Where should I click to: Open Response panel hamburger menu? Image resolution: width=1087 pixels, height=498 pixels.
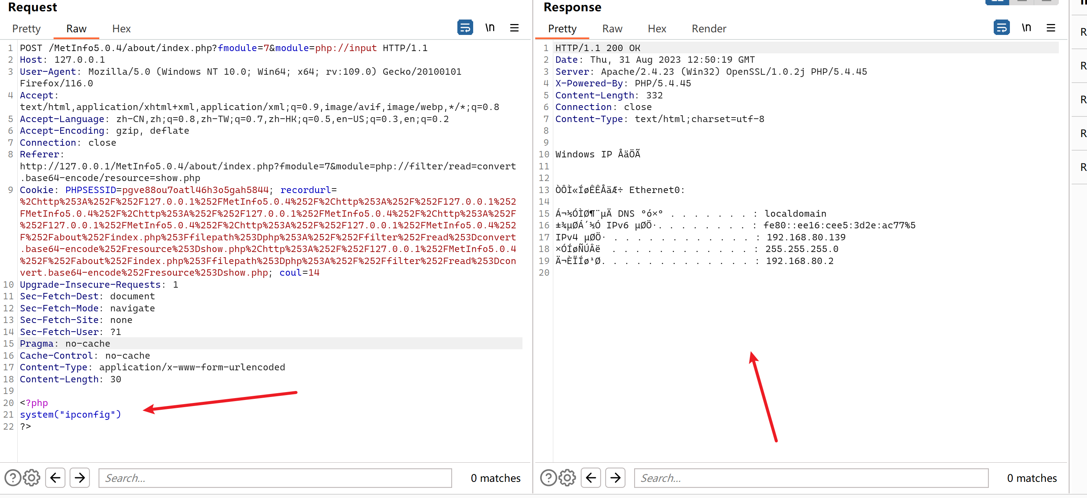coord(1051,28)
